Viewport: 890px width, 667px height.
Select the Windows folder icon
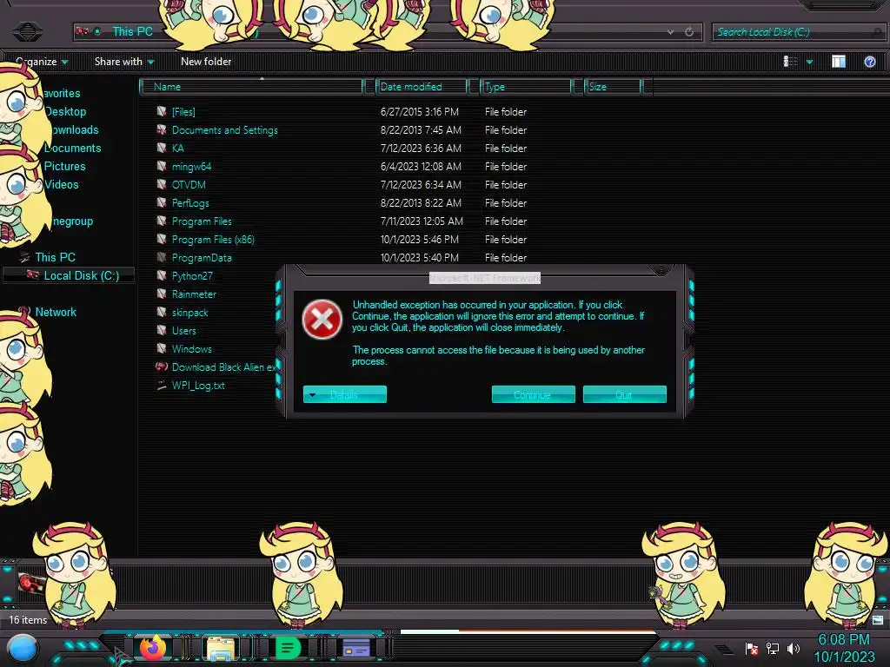tap(162, 348)
